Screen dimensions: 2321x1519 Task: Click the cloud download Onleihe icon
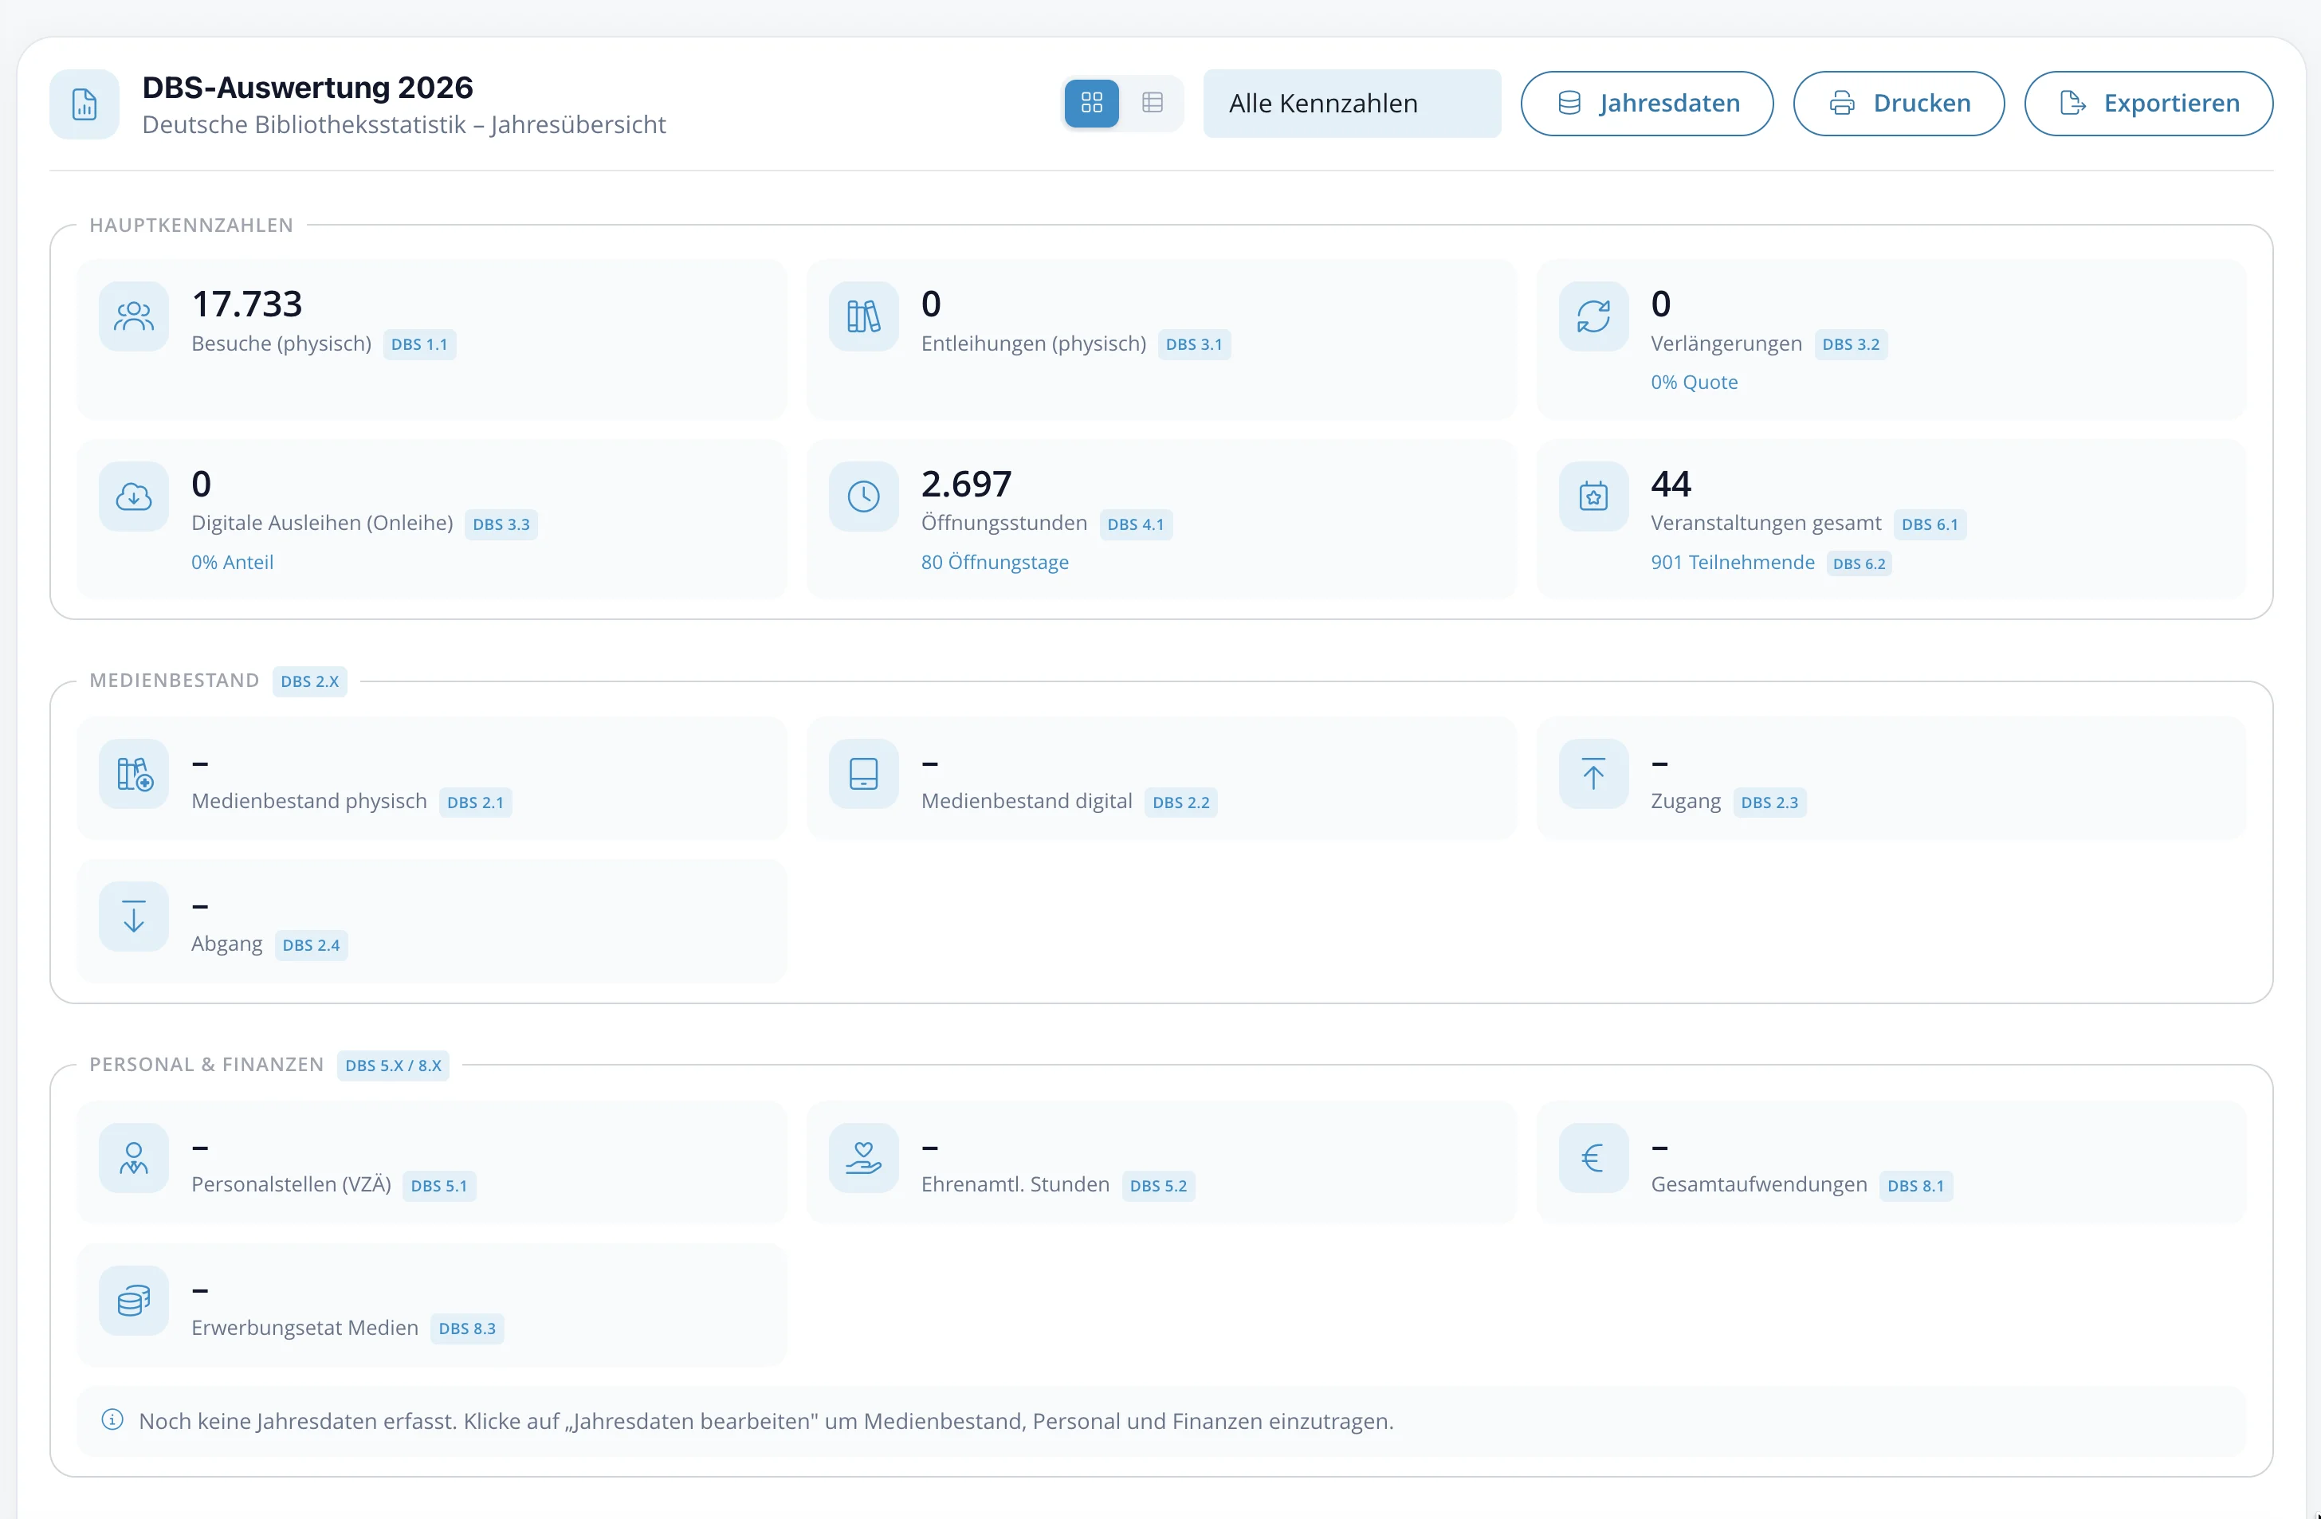tap(134, 497)
